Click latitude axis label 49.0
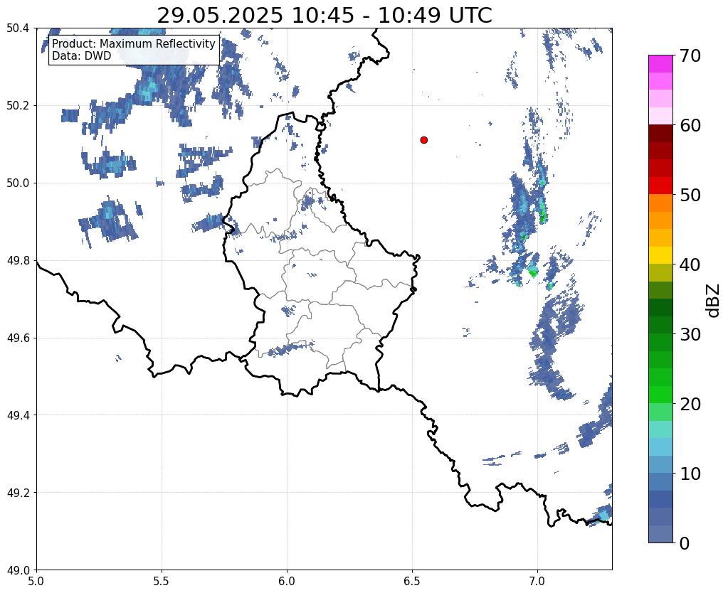 (x=18, y=570)
